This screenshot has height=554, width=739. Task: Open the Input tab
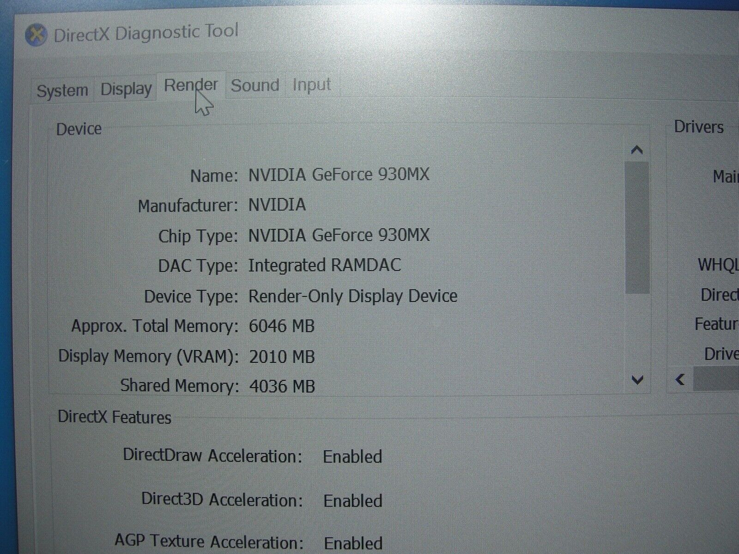[x=312, y=85]
